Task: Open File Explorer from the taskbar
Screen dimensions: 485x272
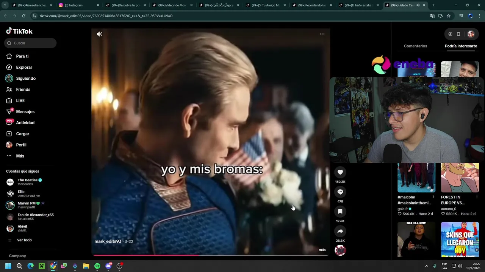Action: pos(86,266)
